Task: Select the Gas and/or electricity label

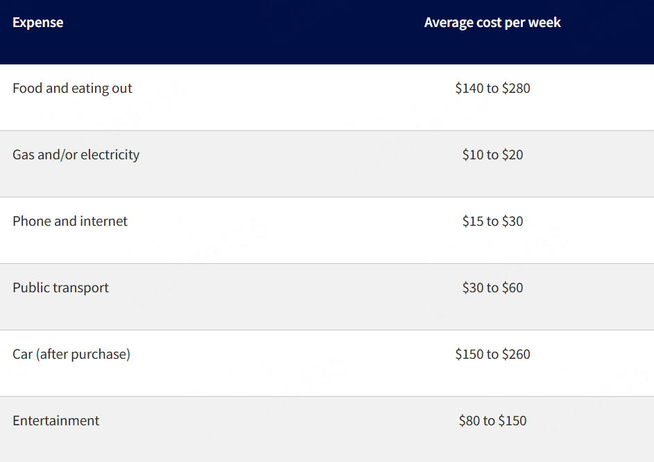Action: [x=76, y=155]
